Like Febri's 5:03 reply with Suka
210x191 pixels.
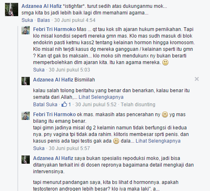coord(39,70)
